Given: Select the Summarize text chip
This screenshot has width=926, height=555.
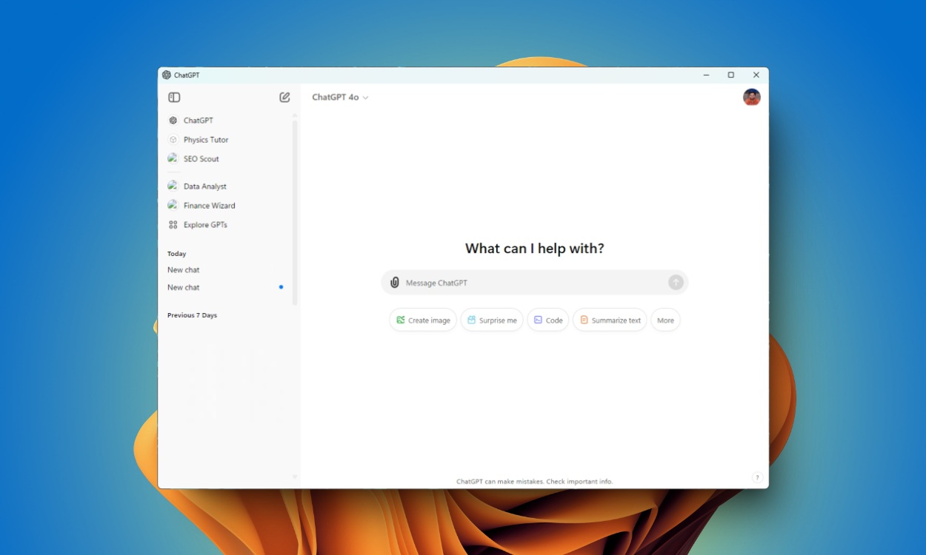Looking at the screenshot, I should 609,320.
